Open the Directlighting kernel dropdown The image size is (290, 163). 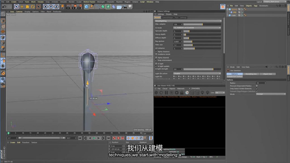tap(188, 21)
